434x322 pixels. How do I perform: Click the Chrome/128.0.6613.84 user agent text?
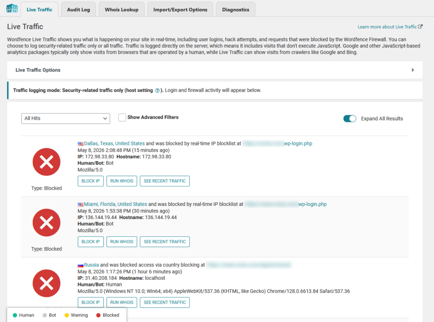(x=292, y=291)
